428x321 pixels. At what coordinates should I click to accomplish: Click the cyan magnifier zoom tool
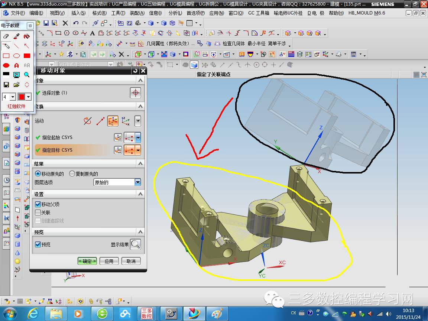pyautogui.click(x=27, y=75)
